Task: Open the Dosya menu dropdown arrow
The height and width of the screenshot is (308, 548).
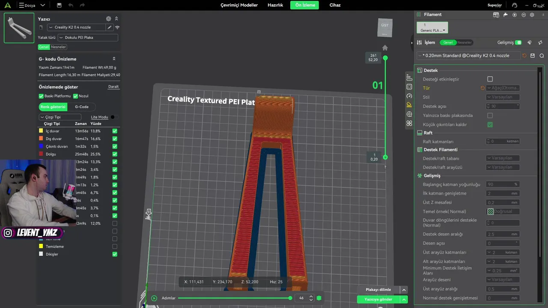Action: point(42,5)
